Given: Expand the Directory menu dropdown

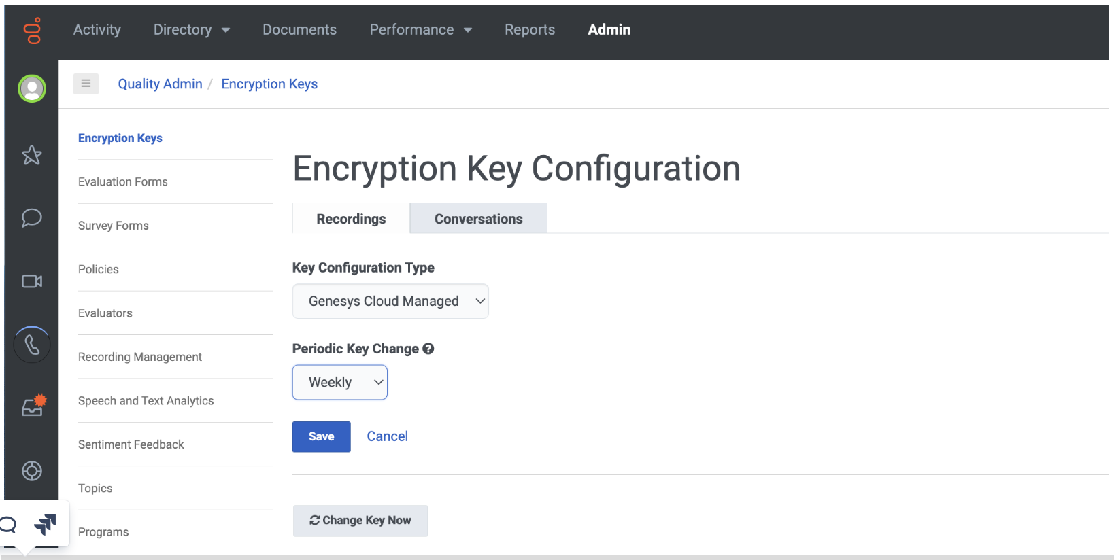Looking at the screenshot, I should click(x=192, y=30).
